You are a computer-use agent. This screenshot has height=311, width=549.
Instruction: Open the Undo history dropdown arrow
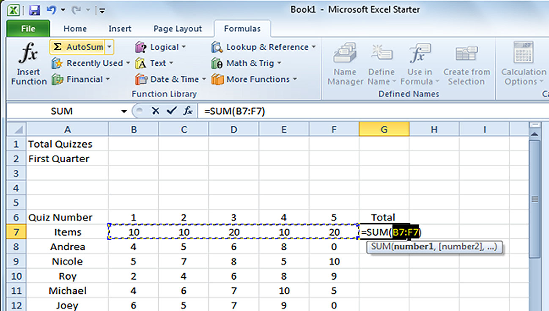(63, 10)
